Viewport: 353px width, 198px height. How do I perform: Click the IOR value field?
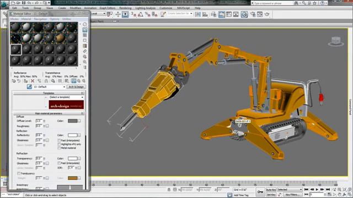click(71, 168)
